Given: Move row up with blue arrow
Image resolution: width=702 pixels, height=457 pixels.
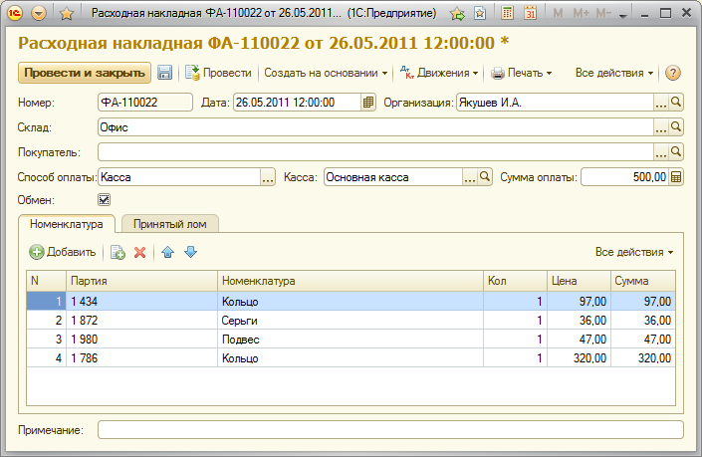Looking at the screenshot, I should [168, 252].
